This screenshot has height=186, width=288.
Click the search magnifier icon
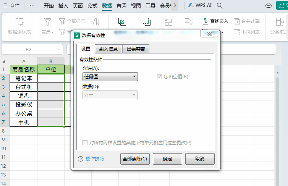pyautogui.click(x=220, y=5)
